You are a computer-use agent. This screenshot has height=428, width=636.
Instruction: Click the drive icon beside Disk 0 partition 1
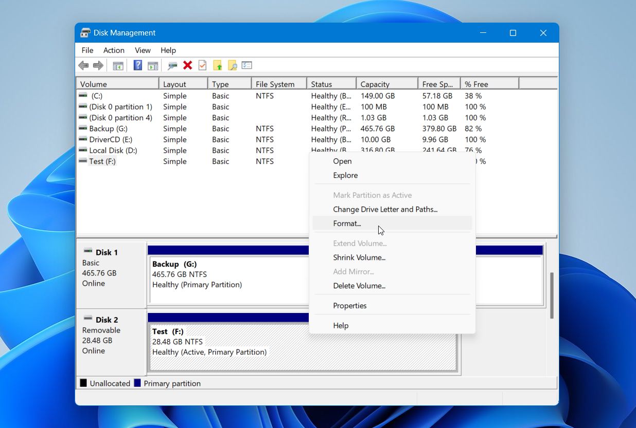click(83, 106)
